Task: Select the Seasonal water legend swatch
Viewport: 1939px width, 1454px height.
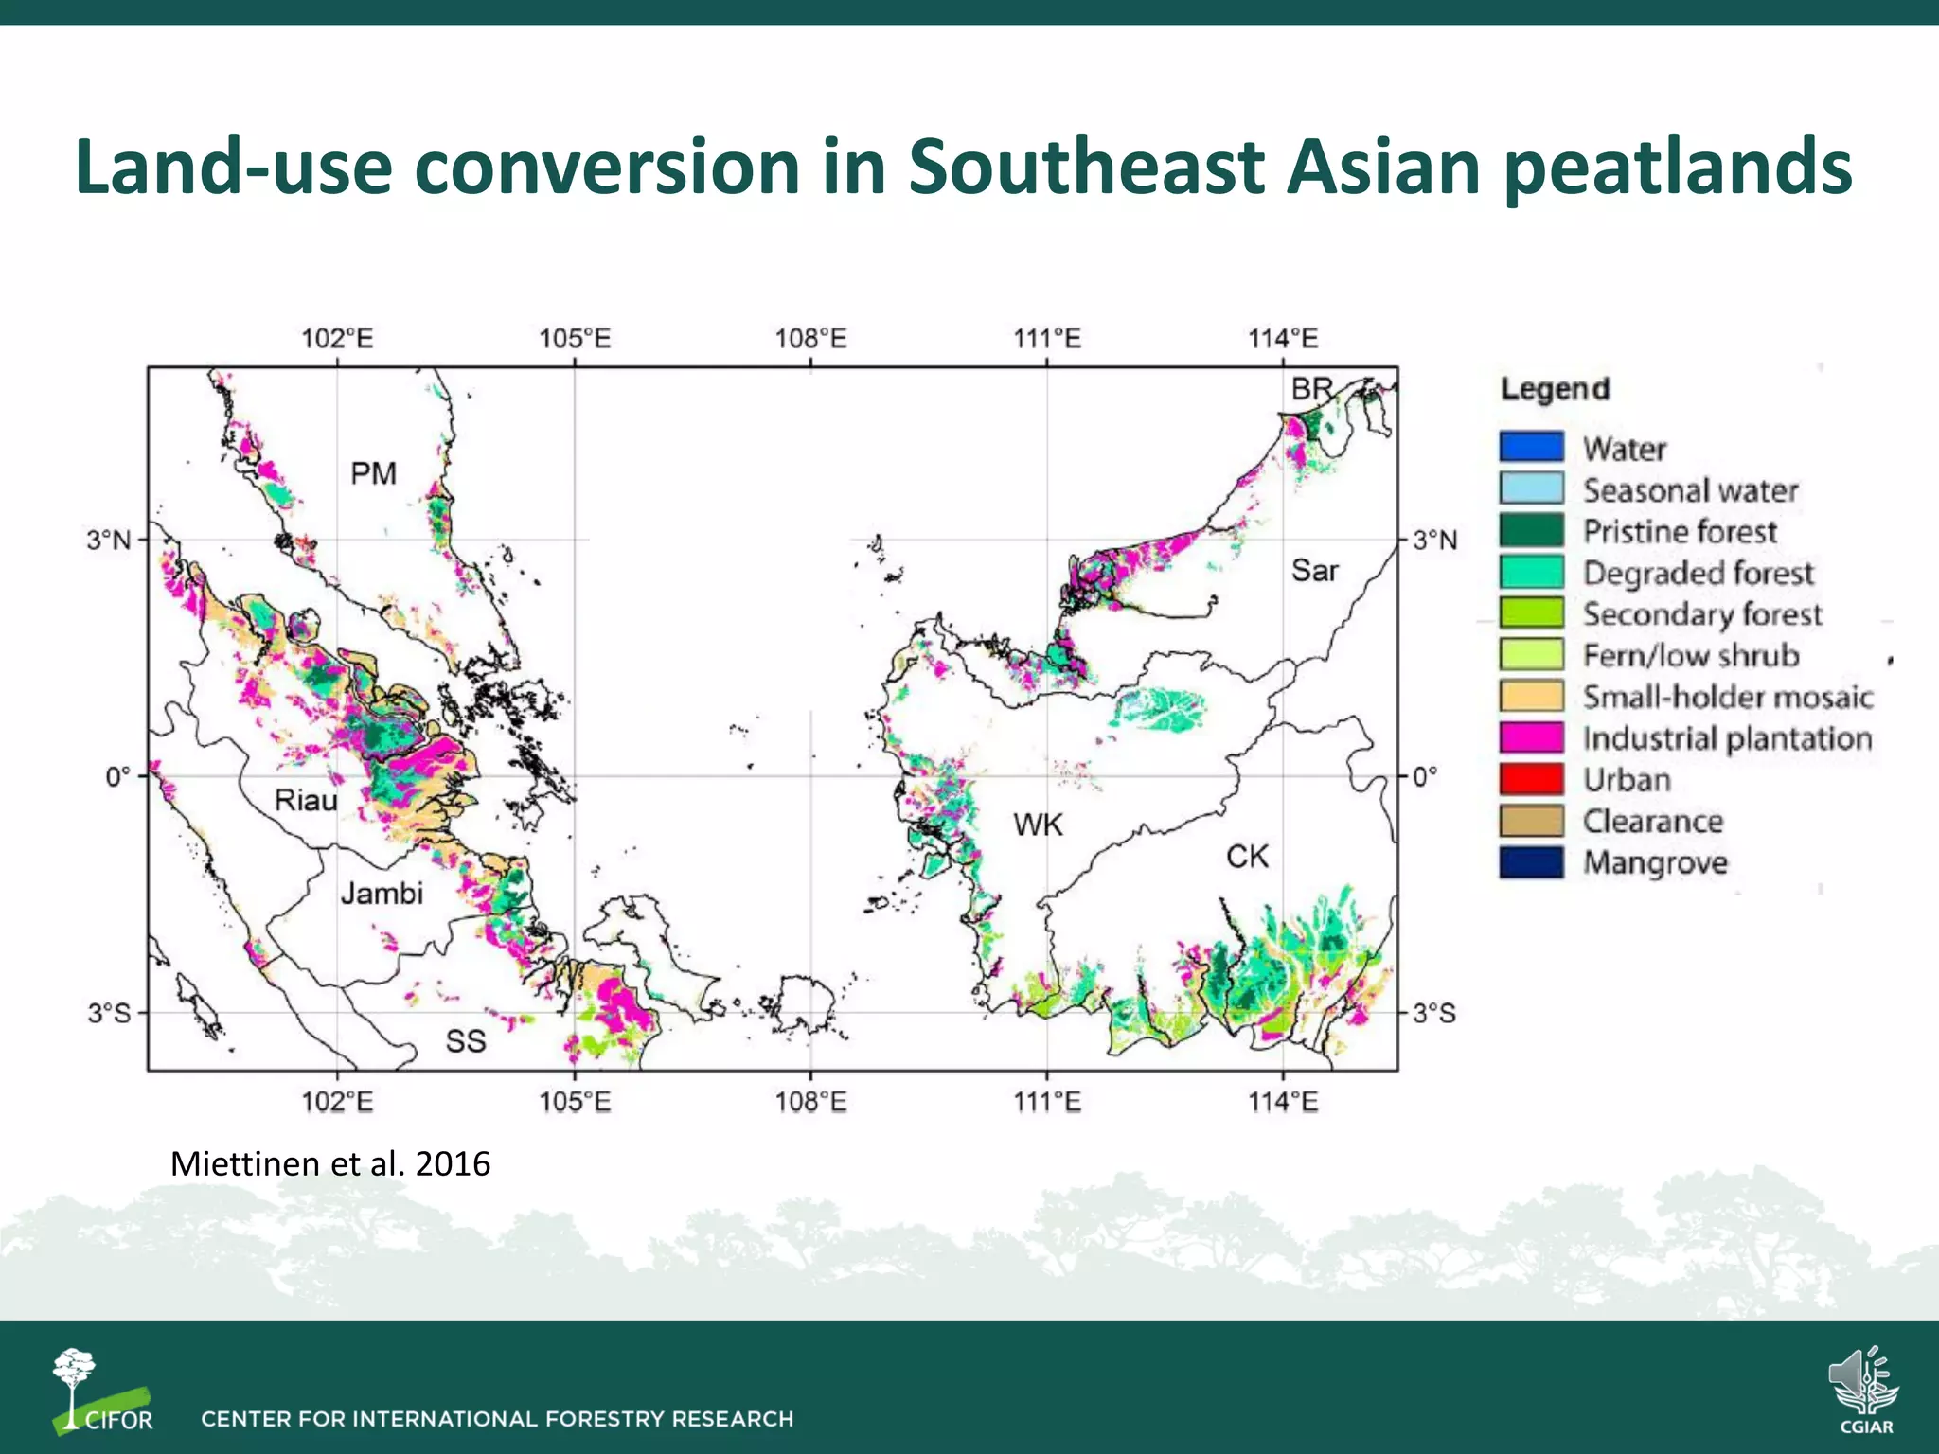Action: coord(1531,488)
